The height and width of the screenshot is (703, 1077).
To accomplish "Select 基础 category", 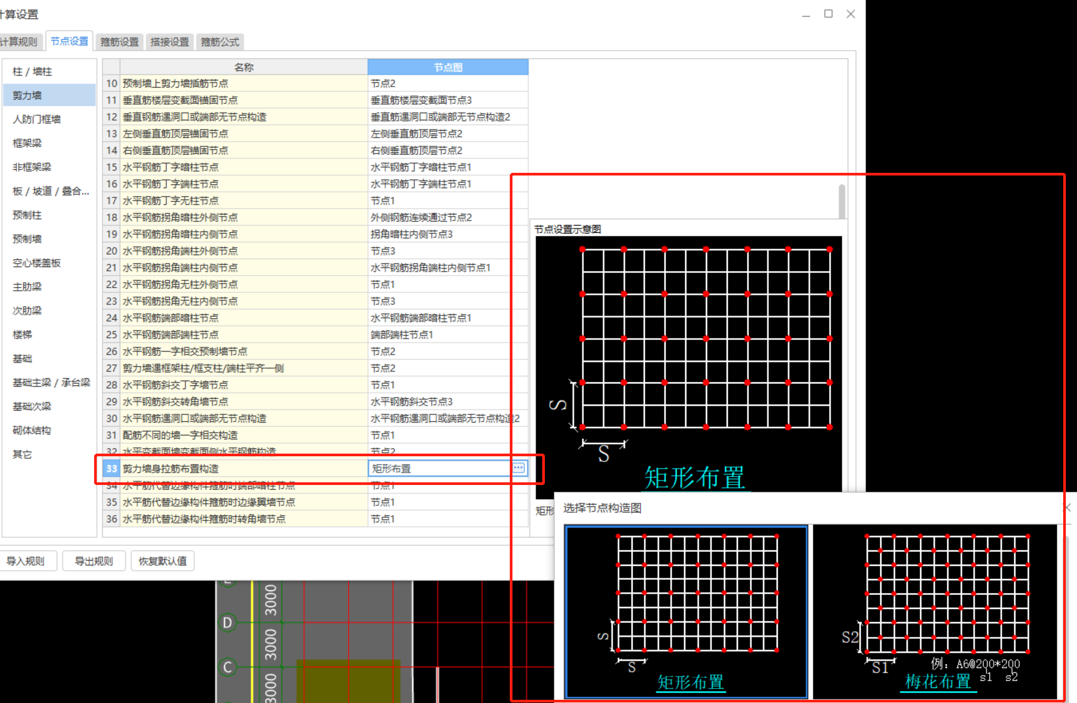I will tap(49, 358).
